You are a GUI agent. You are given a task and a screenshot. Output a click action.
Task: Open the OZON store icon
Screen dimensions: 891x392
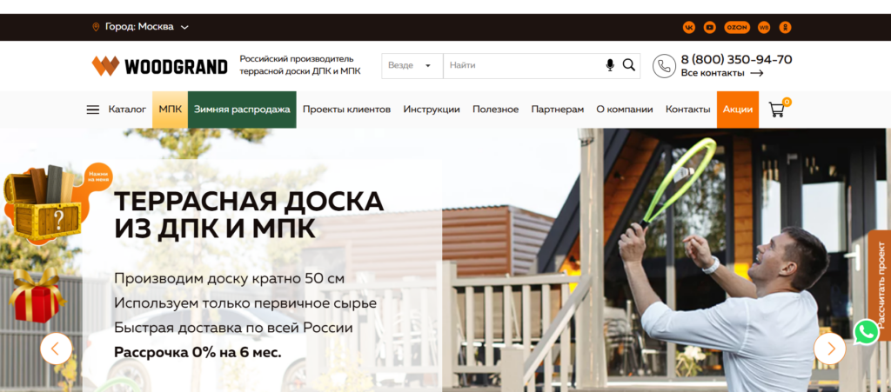click(737, 27)
